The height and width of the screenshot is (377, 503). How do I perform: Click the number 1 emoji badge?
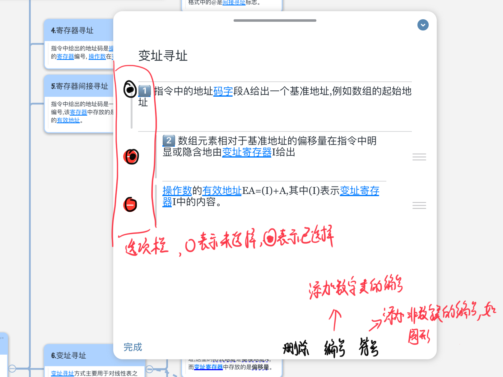click(144, 91)
